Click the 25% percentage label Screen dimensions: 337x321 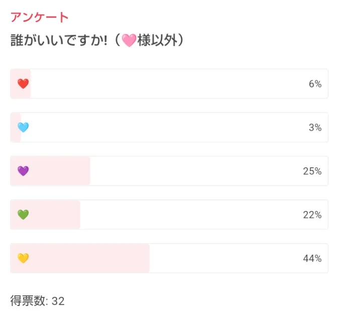coord(312,171)
